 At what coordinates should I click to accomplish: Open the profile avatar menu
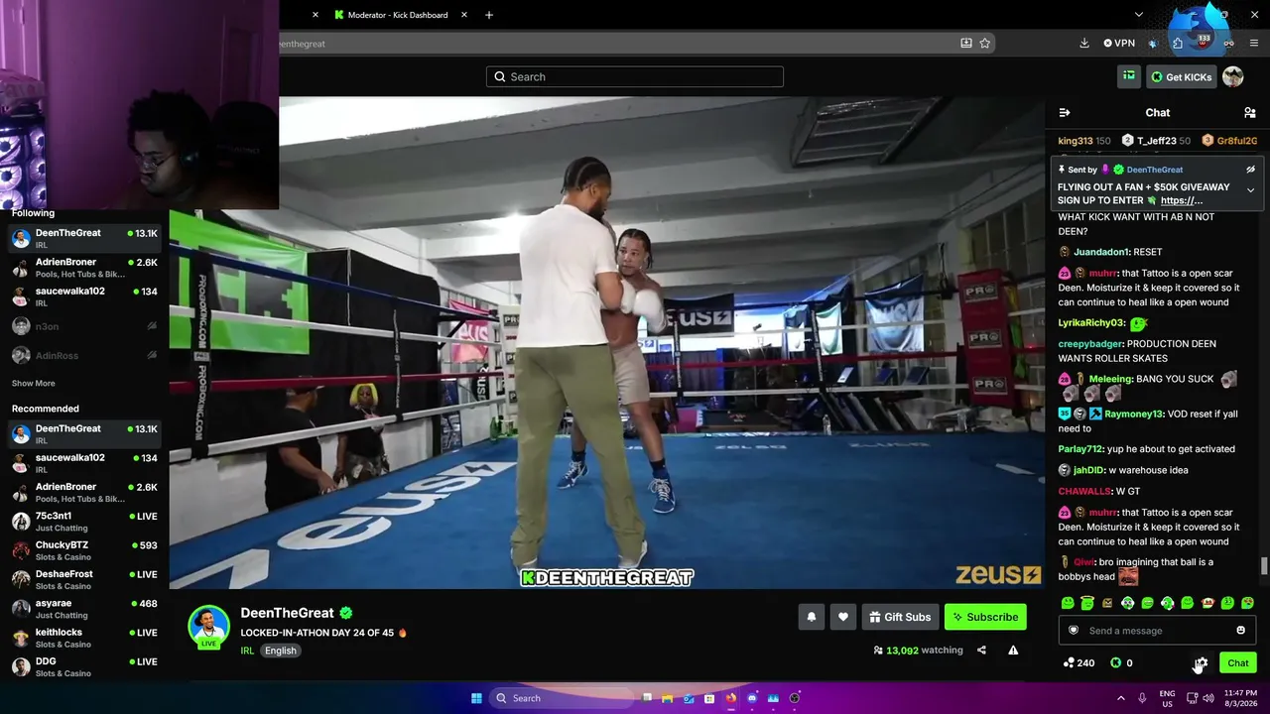pos(1233,76)
